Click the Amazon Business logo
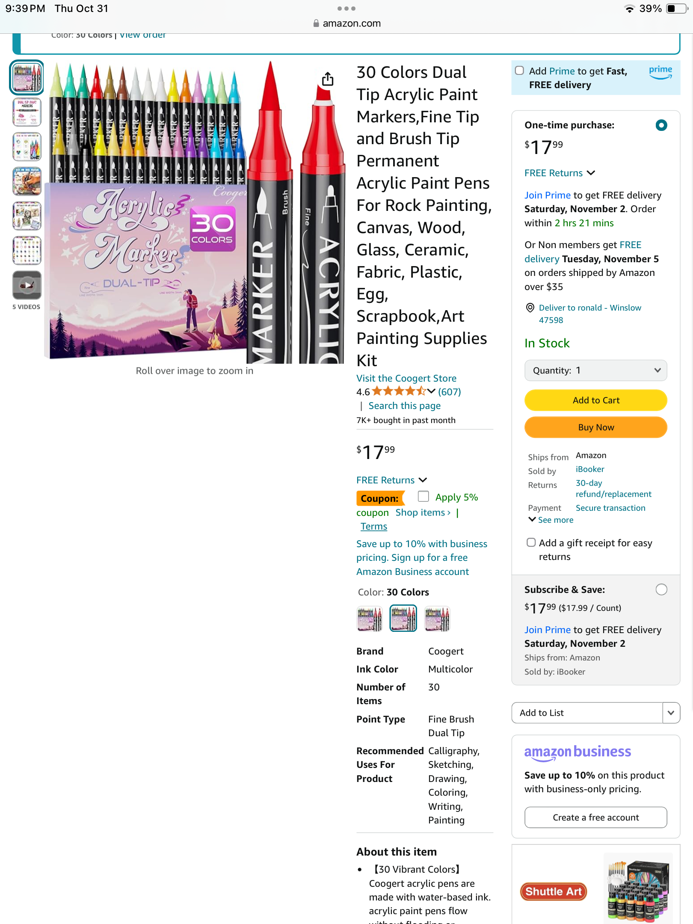This screenshot has height=924, width=693. tap(577, 752)
